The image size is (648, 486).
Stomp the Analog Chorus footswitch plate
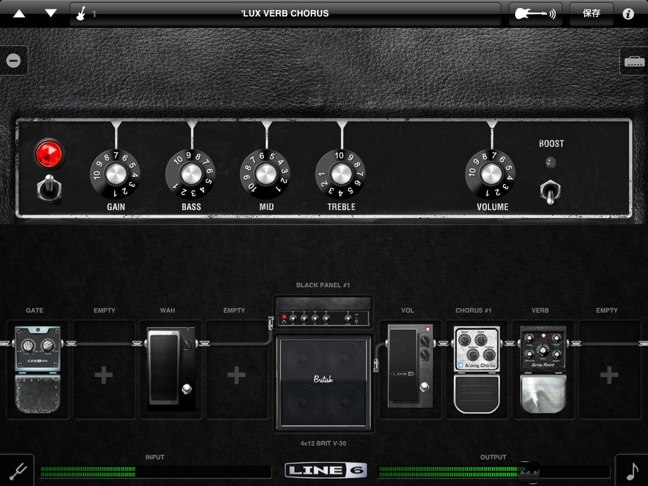477,393
